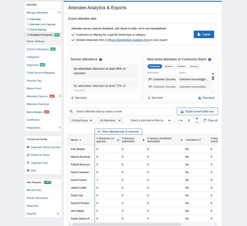
Task: Click the search magnifier icon
Action: [71, 111]
